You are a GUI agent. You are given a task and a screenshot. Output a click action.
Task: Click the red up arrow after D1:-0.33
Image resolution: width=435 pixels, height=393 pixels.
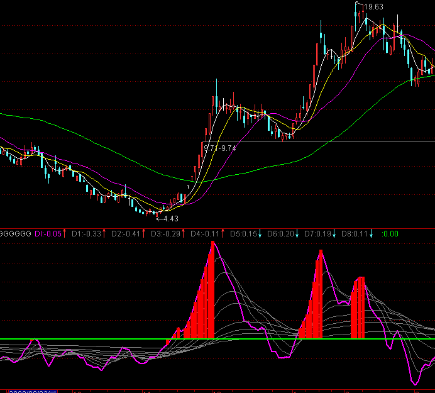pos(105,234)
